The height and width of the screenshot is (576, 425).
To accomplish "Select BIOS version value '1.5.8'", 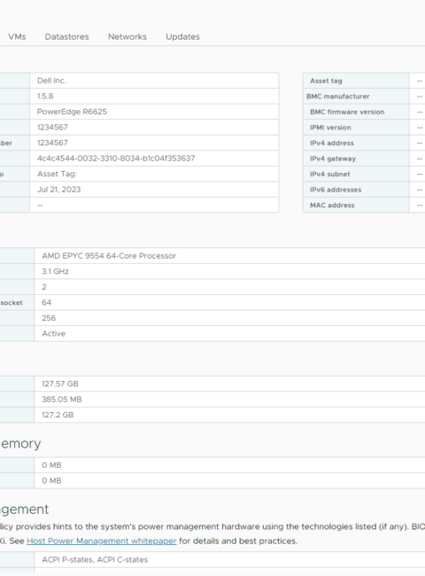I will pos(45,97).
